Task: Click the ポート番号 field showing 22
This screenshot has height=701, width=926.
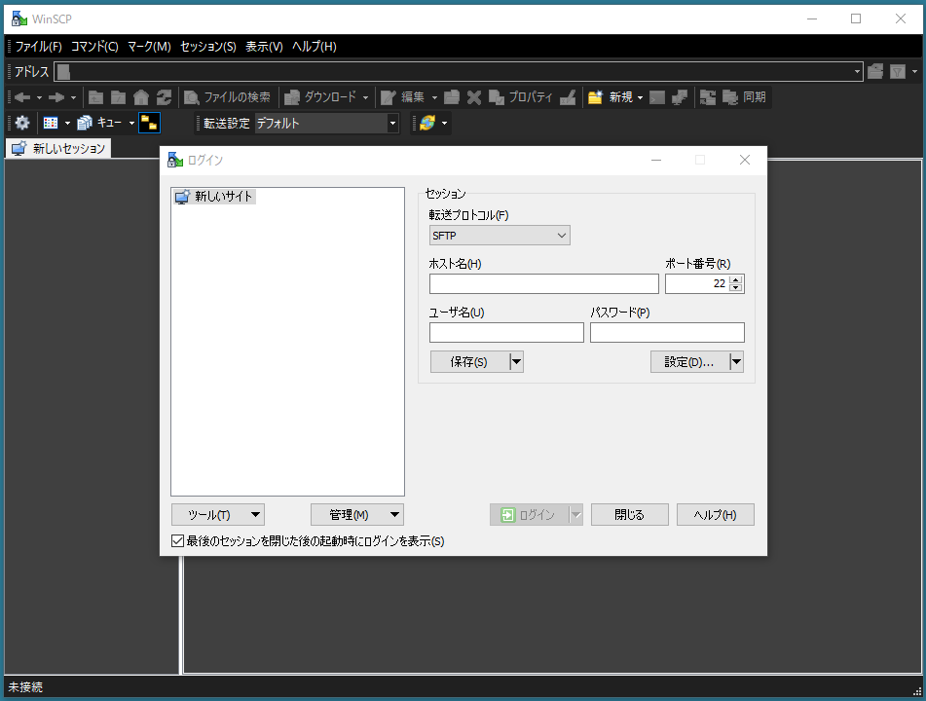Action: pos(697,284)
